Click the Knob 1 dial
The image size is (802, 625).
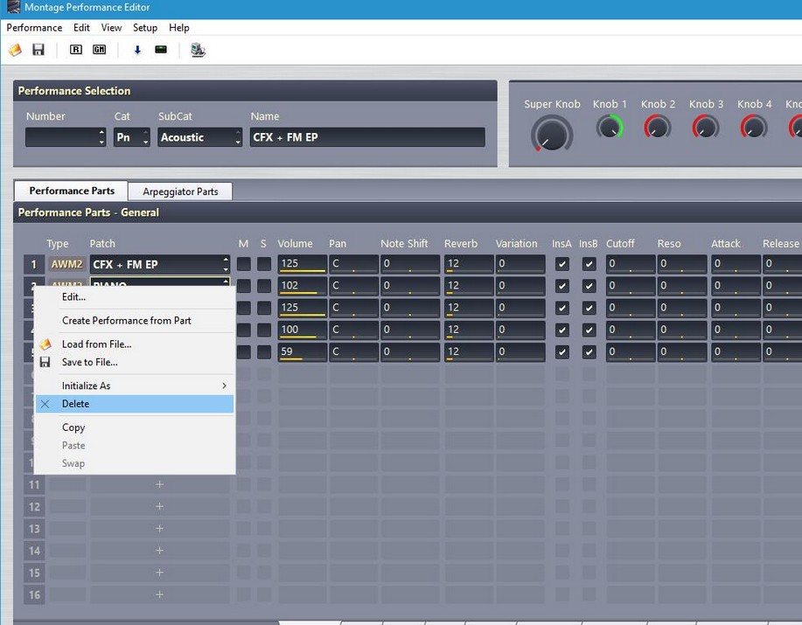pyautogui.click(x=610, y=127)
